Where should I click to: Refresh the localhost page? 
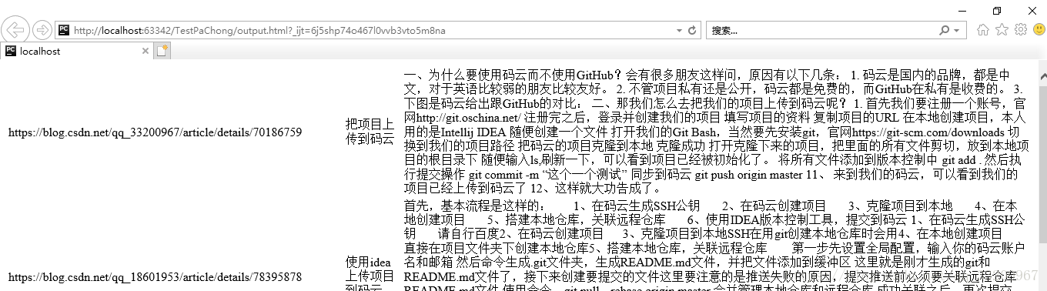692,31
